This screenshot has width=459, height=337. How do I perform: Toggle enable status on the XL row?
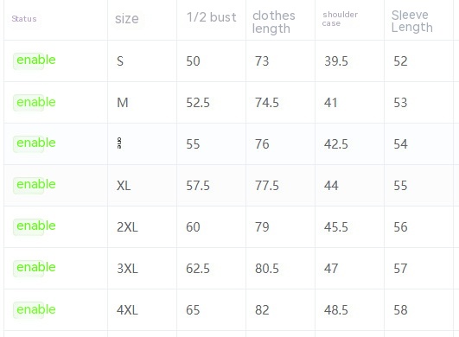pos(35,185)
